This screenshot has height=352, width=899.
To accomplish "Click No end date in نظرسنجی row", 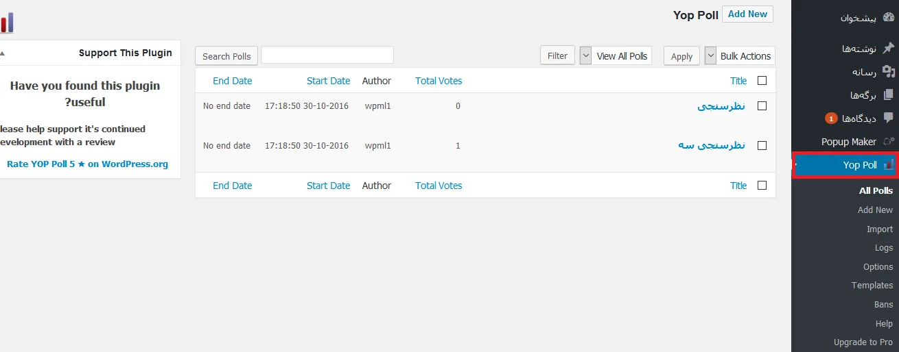I will click(x=226, y=106).
